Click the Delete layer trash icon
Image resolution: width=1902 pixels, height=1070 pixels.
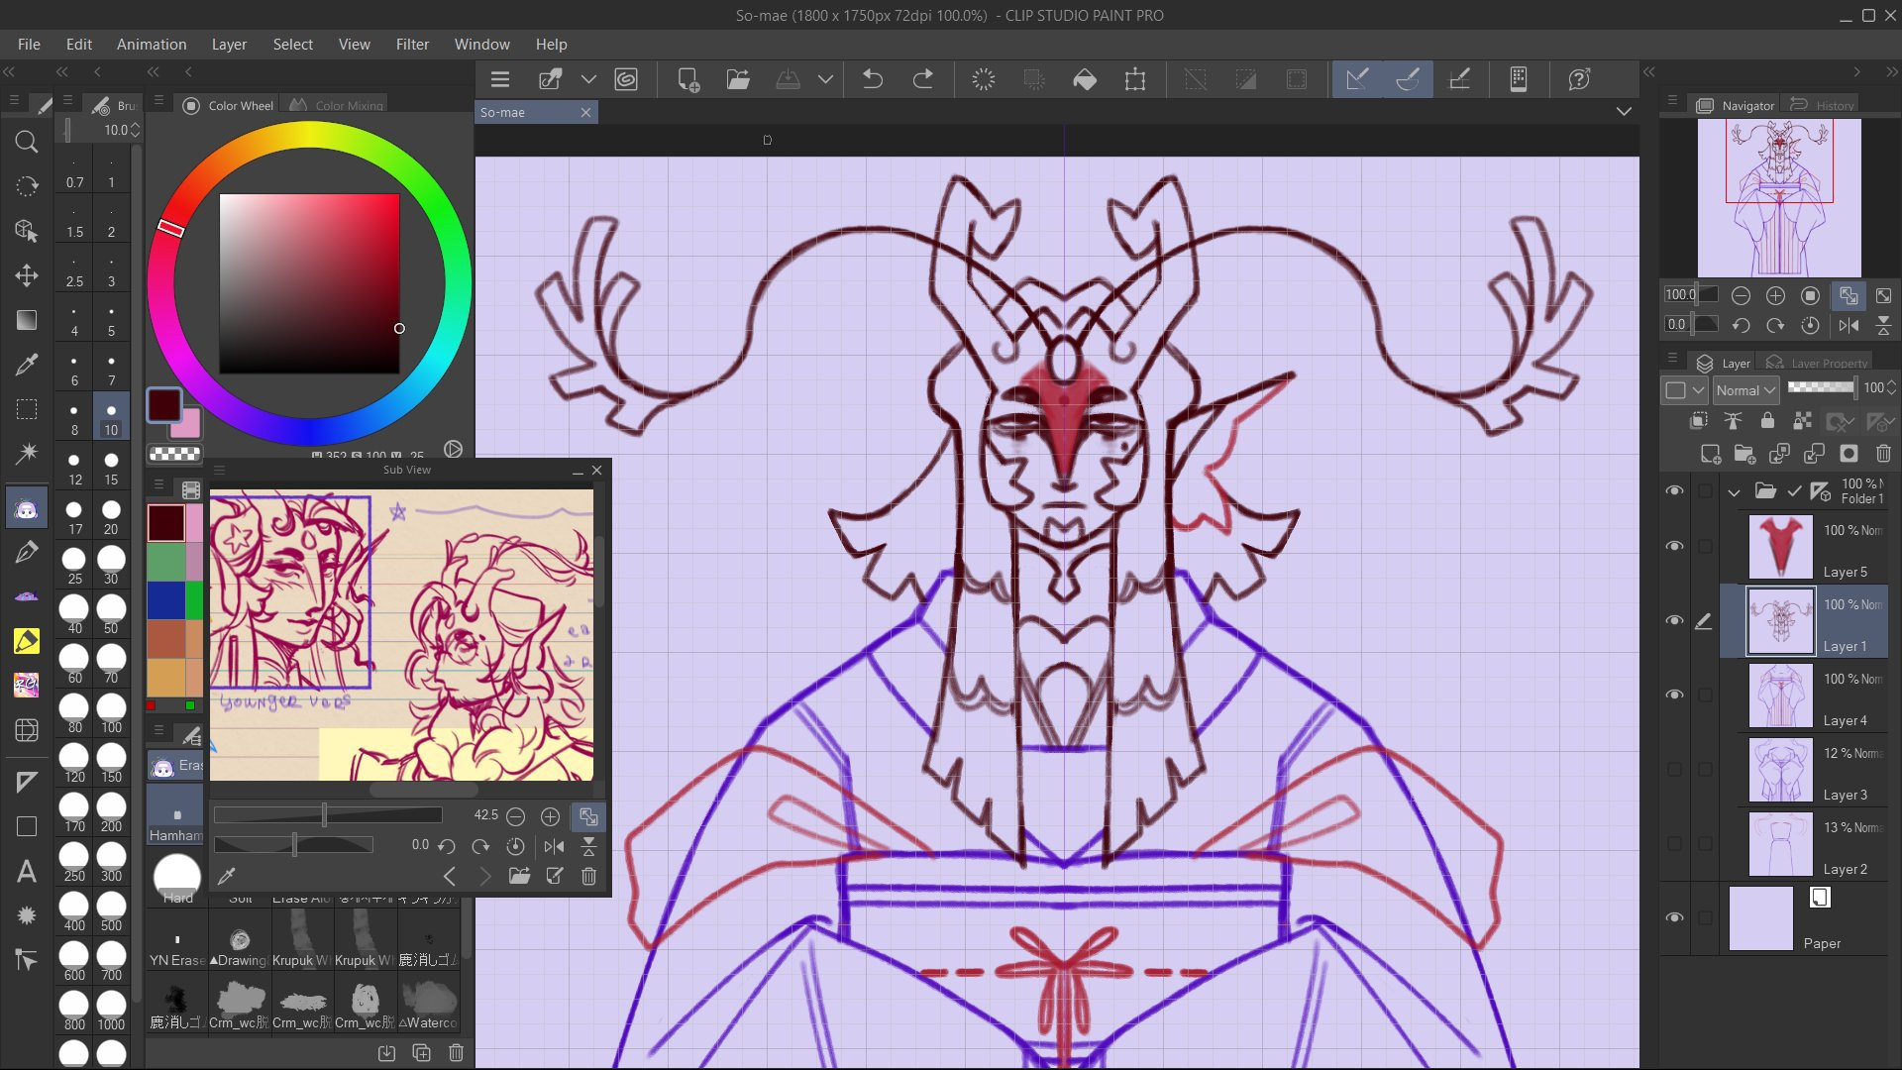1883,454
